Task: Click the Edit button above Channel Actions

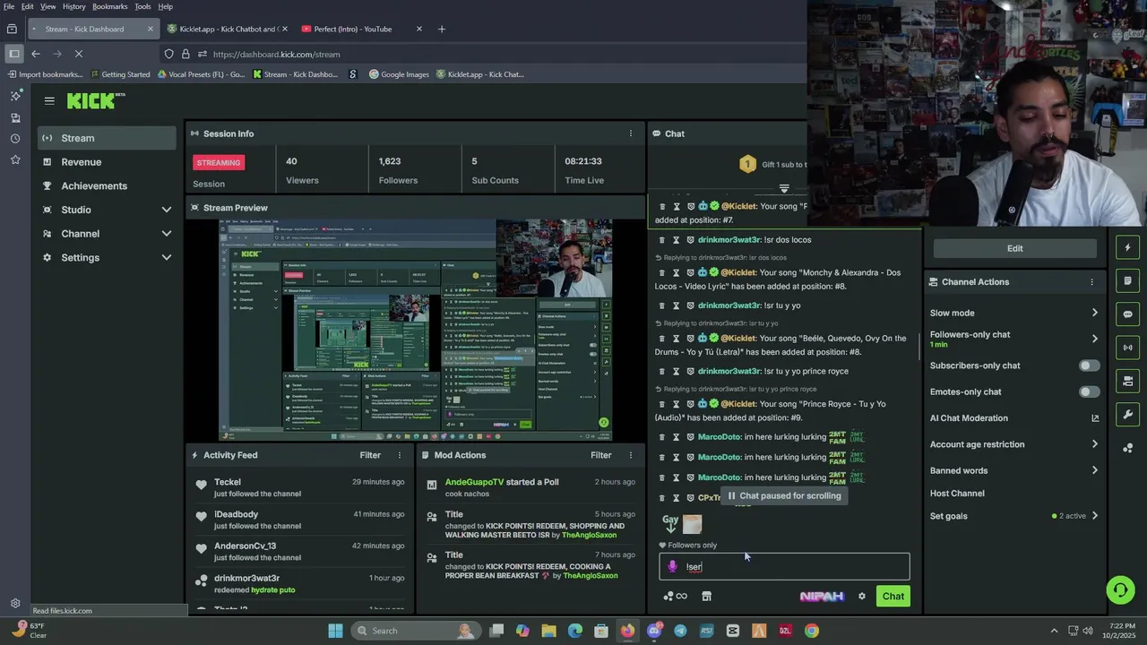Action: [x=1014, y=248]
